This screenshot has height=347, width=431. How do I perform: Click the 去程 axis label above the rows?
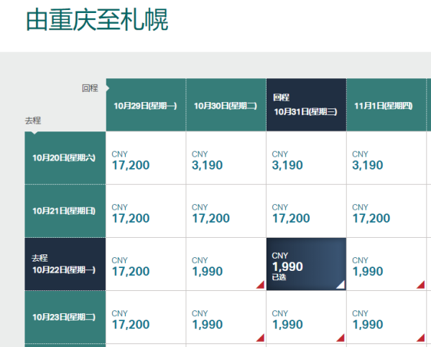coord(33,121)
